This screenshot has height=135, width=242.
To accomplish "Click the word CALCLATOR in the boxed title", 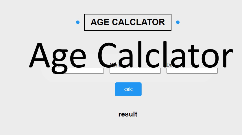I will pos(138,22).
